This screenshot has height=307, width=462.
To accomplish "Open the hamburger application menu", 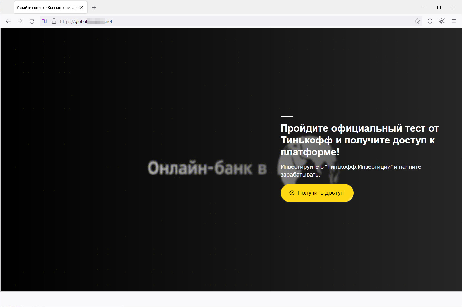I will (453, 21).
